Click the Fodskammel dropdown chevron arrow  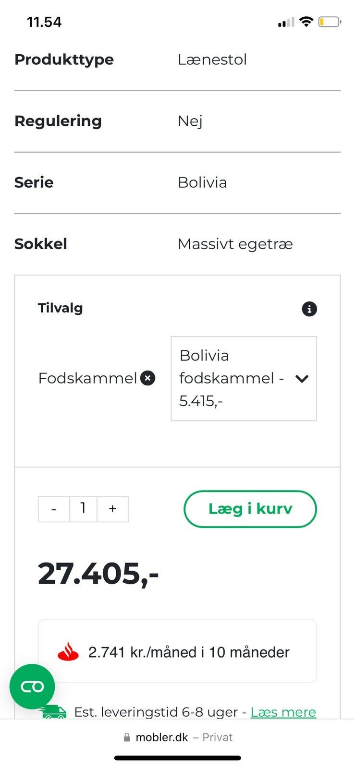[302, 379]
